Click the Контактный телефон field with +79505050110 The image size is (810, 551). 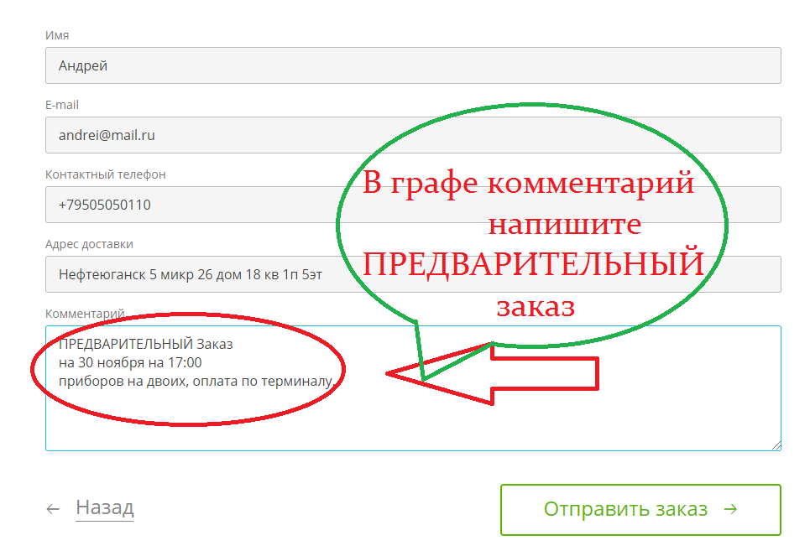click(413, 205)
